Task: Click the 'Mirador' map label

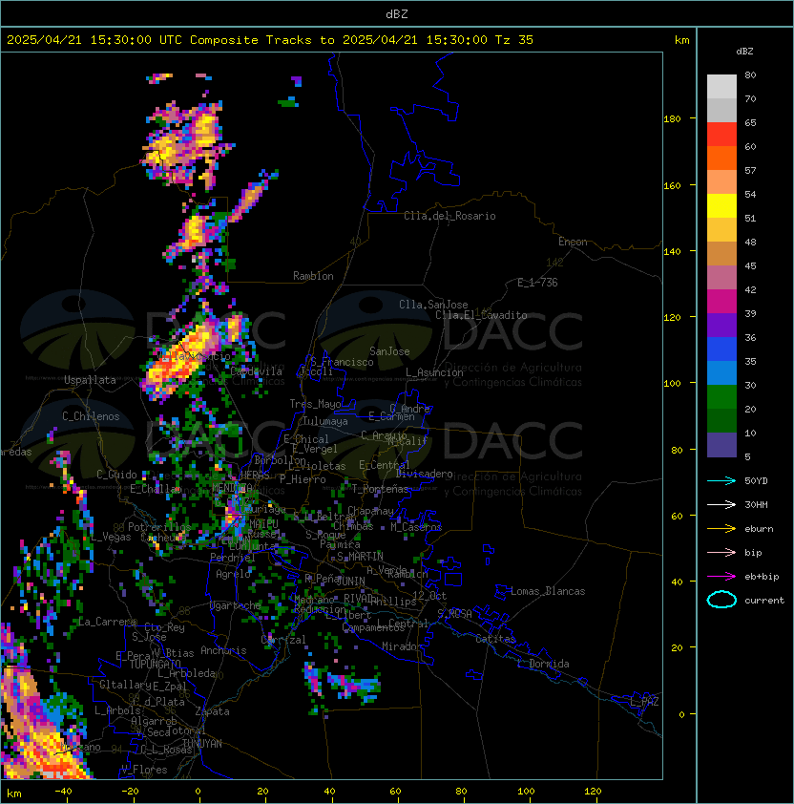Action: pos(403,646)
